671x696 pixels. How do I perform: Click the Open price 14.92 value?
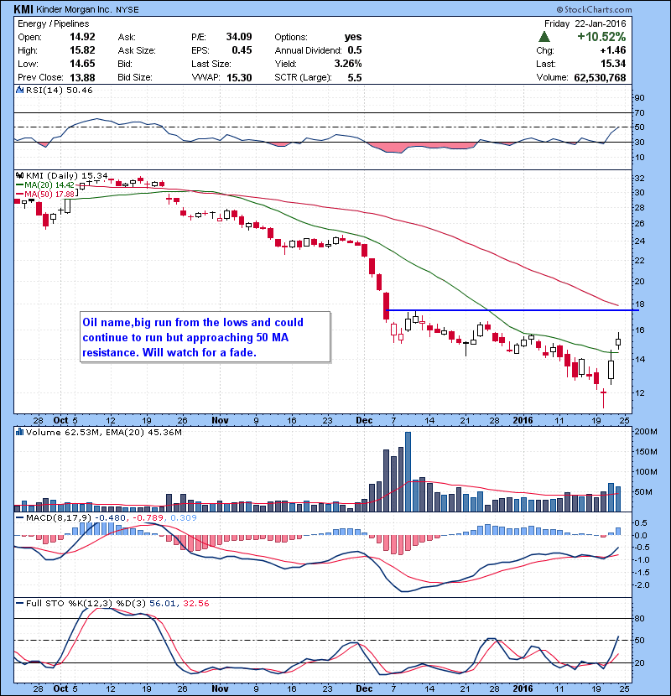[82, 37]
